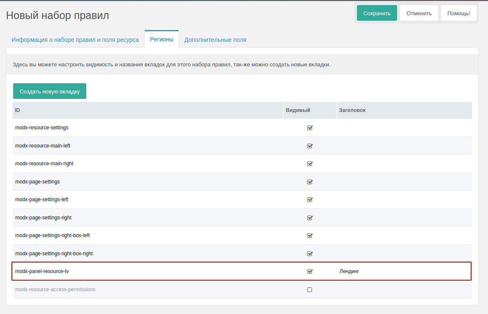This screenshot has width=488, height=314.
Task: Toggle modx-page-settings-right visible checkbox
Action: click(x=310, y=218)
